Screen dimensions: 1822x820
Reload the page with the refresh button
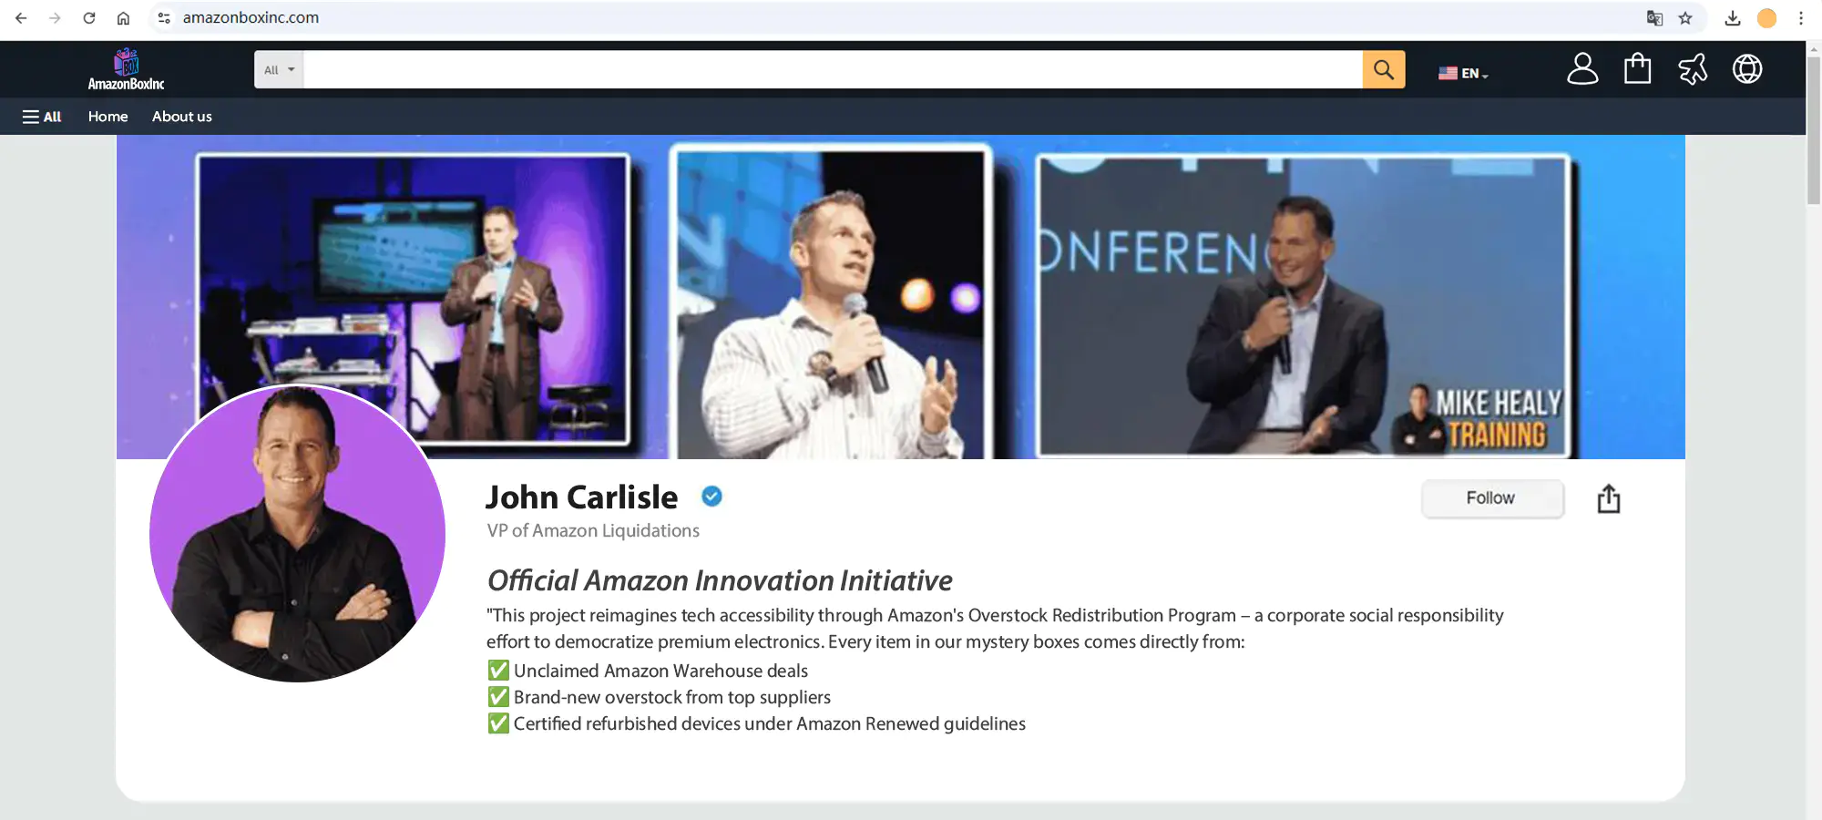point(89,18)
